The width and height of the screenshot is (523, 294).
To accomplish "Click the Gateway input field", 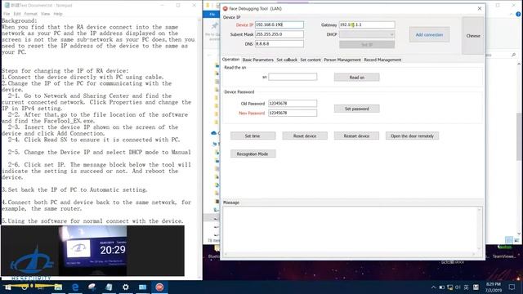I will pyautogui.click(x=367, y=24).
